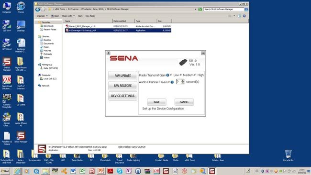
Task: Select Libraries in the navigation pane
Action: (x=44, y=36)
